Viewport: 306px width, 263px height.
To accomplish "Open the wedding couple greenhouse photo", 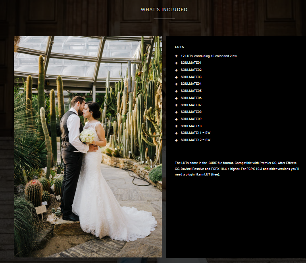I will 88,147.
